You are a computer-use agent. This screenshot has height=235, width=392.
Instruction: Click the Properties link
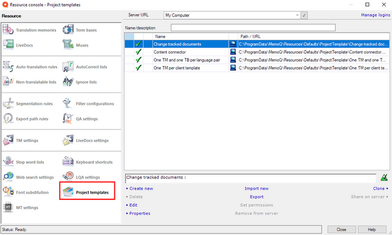click(x=140, y=213)
